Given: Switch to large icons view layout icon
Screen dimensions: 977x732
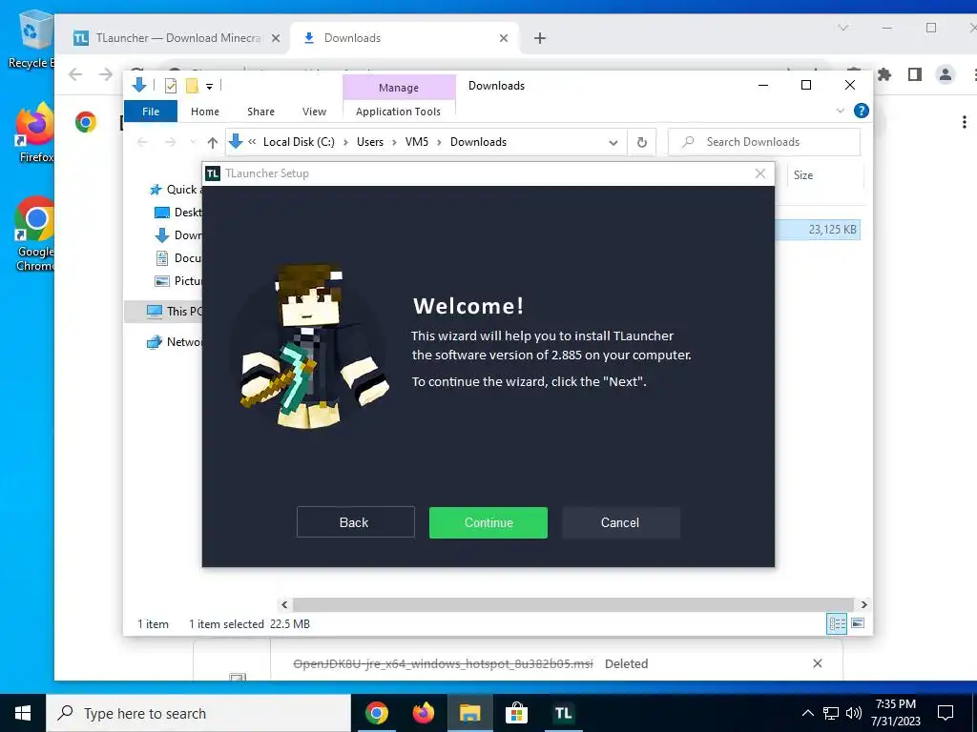Looking at the screenshot, I should tap(858, 623).
